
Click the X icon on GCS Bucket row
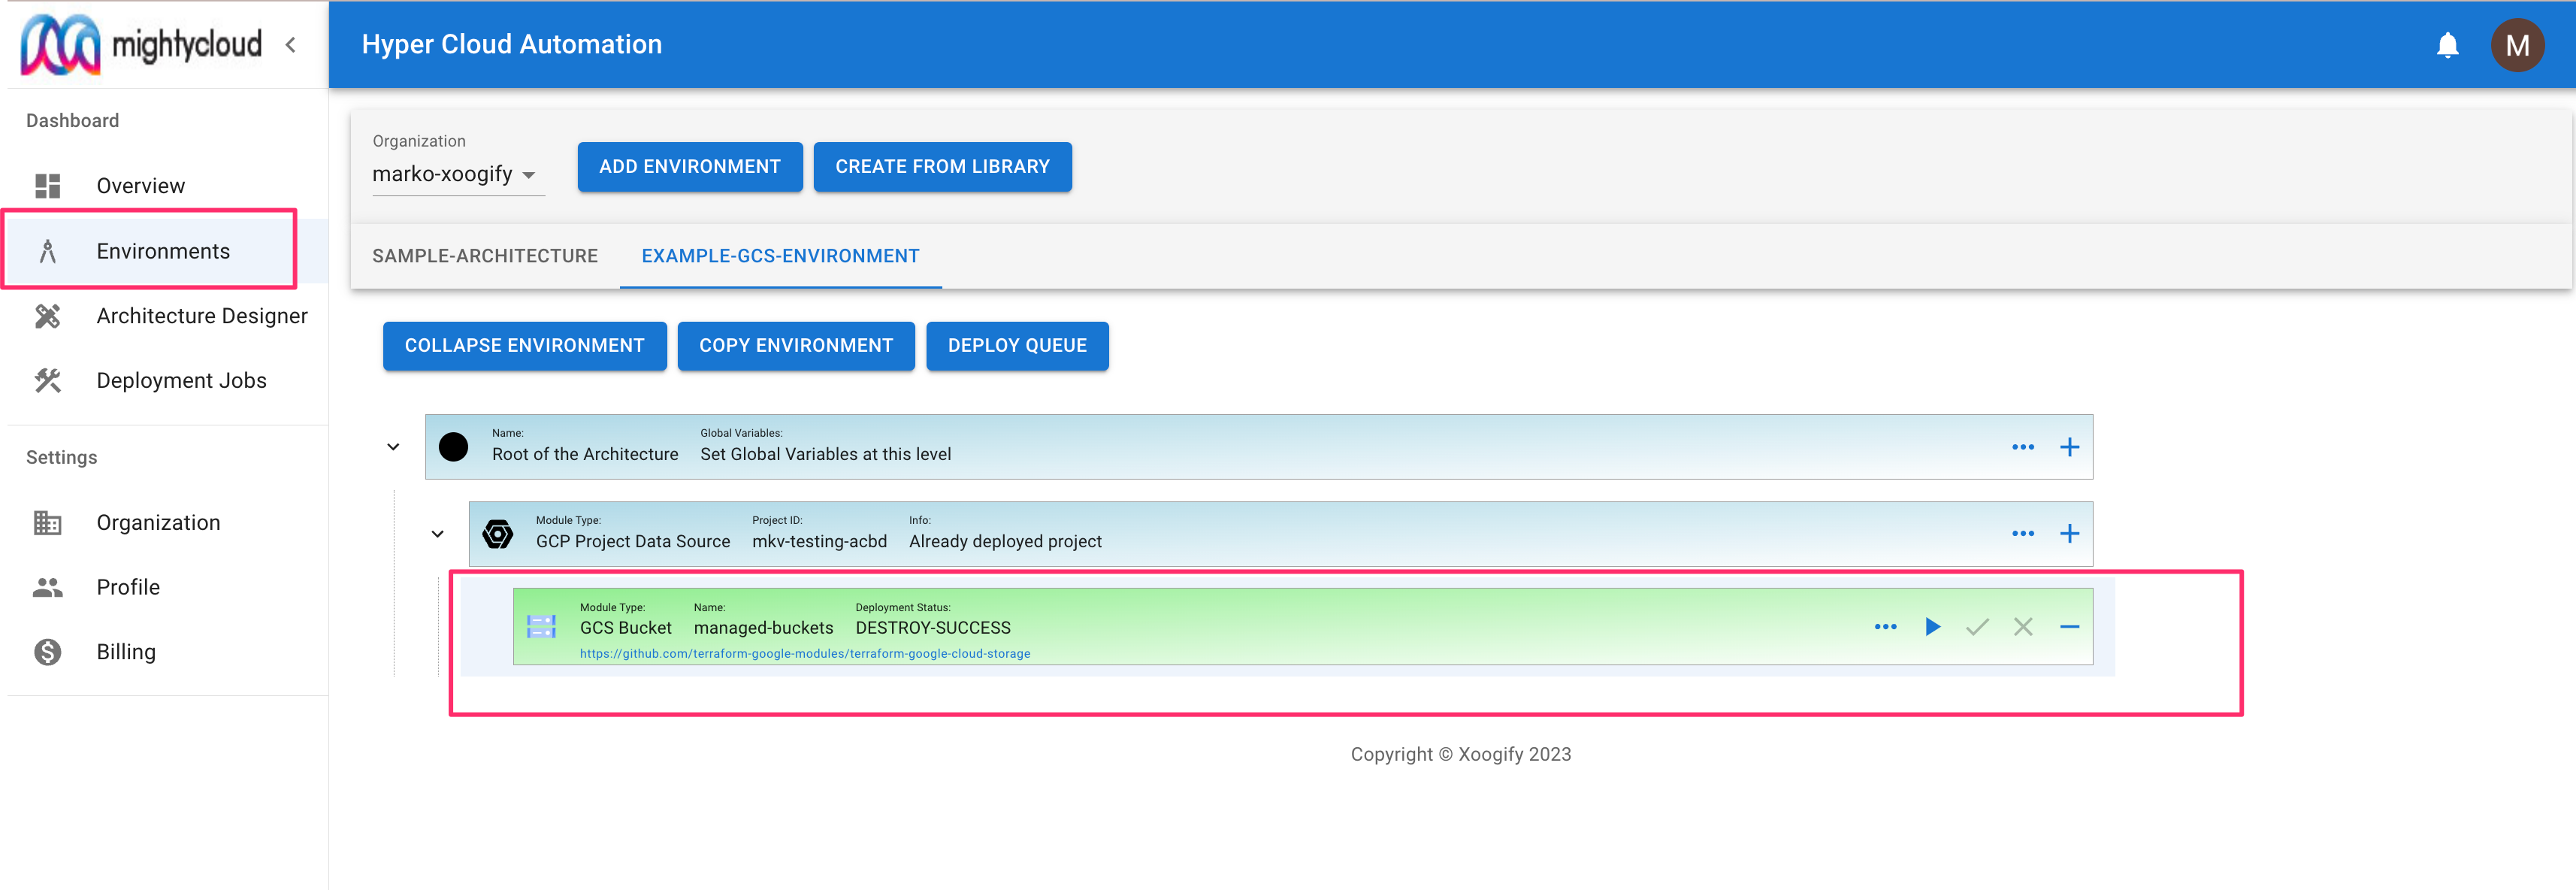(x=2023, y=627)
